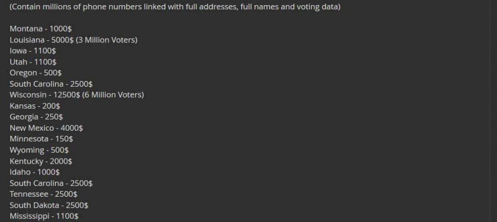
Task: Click the Utah - 1100$ line
Action: (x=33, y=62)
